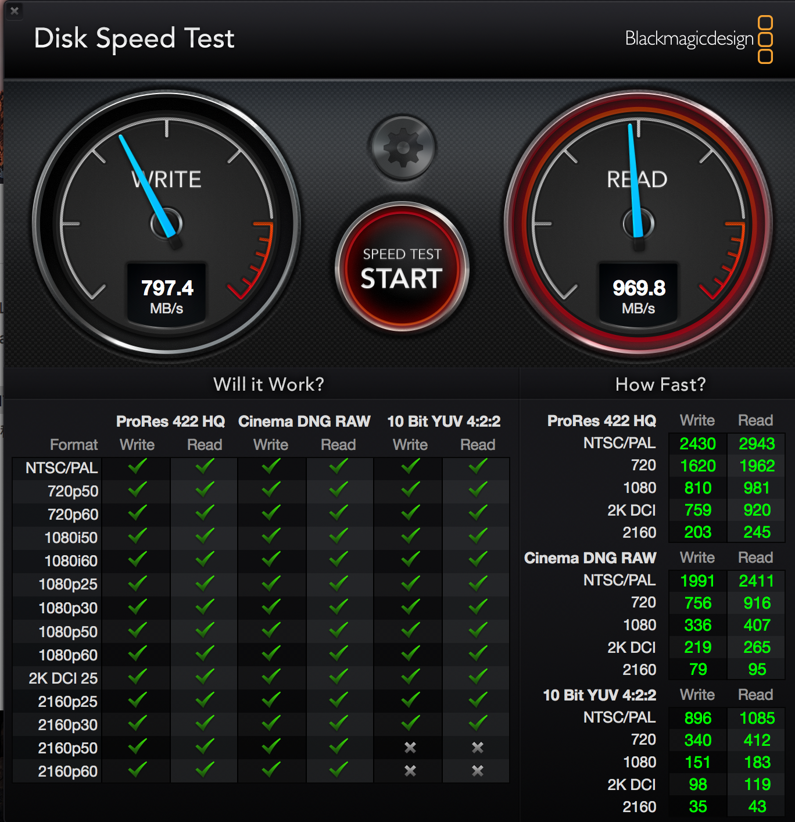
Task: Click the X for 2160p50 10 Bit YUV Read
Action: [478, 748]
